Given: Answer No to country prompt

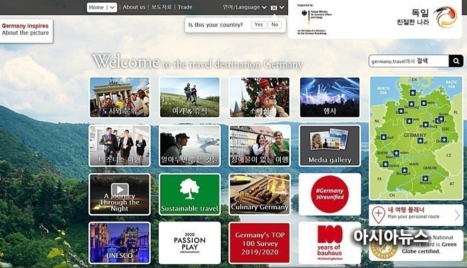Looking at the screenshot, I should tap(274, 25).
